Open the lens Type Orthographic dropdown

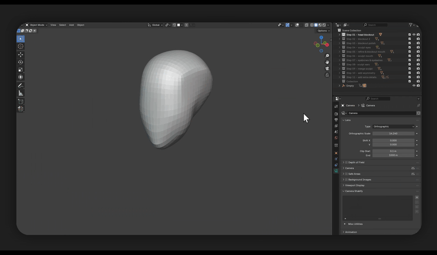pyautogui.click(x=394, y=127)
